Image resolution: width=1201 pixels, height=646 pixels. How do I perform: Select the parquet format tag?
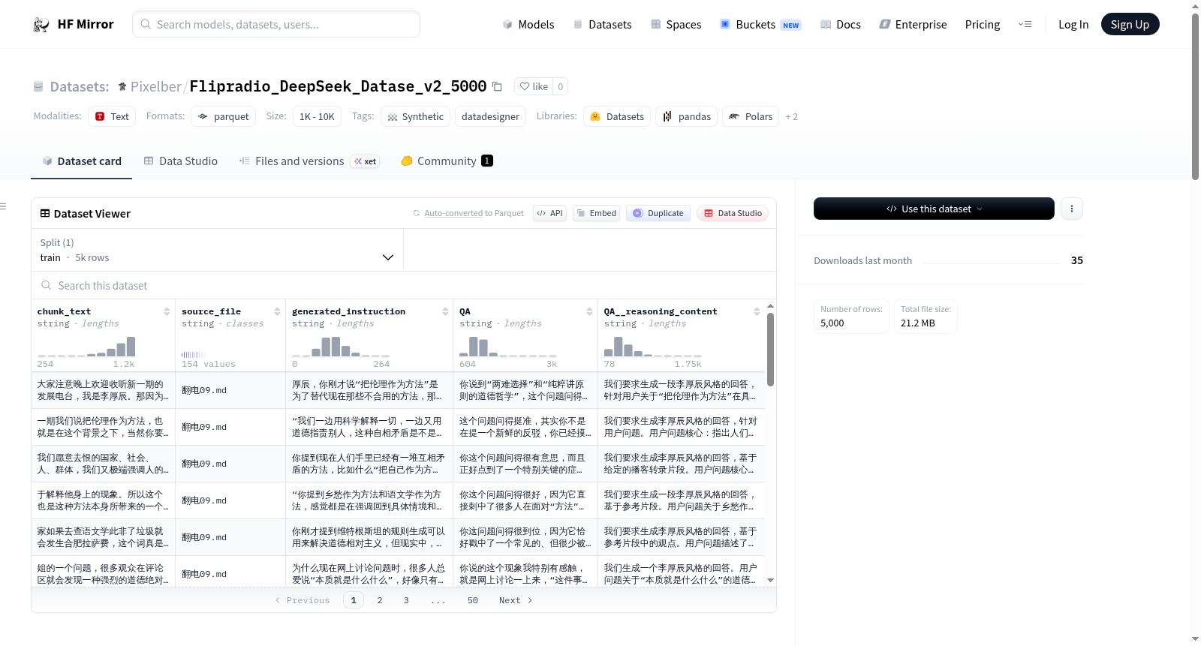[223, 116]
